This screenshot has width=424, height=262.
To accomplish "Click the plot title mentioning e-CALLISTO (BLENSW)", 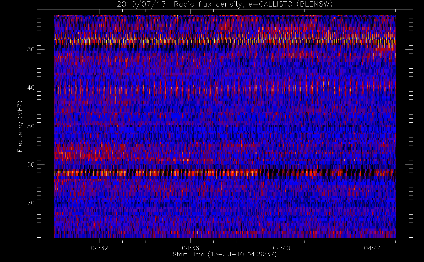I will click(225, 4).
